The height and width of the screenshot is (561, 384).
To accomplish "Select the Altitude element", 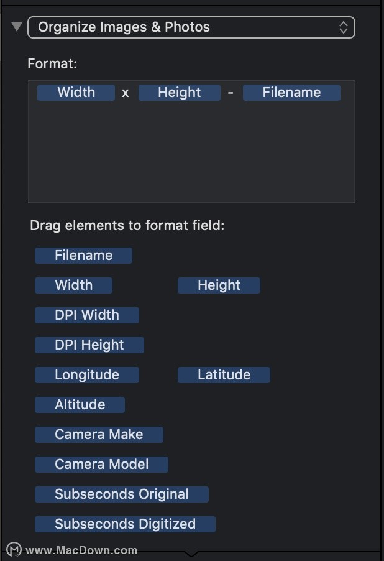I will [x=80, y=405].
